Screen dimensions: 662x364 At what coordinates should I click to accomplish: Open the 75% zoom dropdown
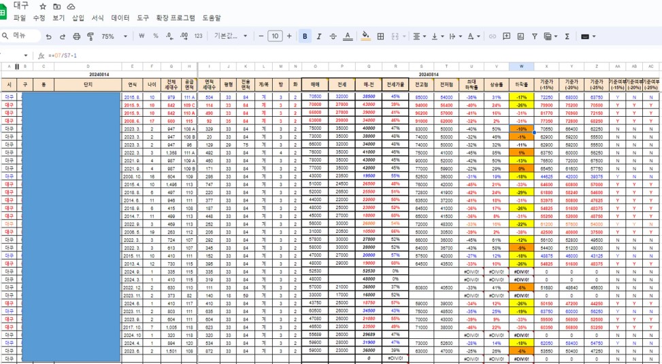click(x=114, y=37)
